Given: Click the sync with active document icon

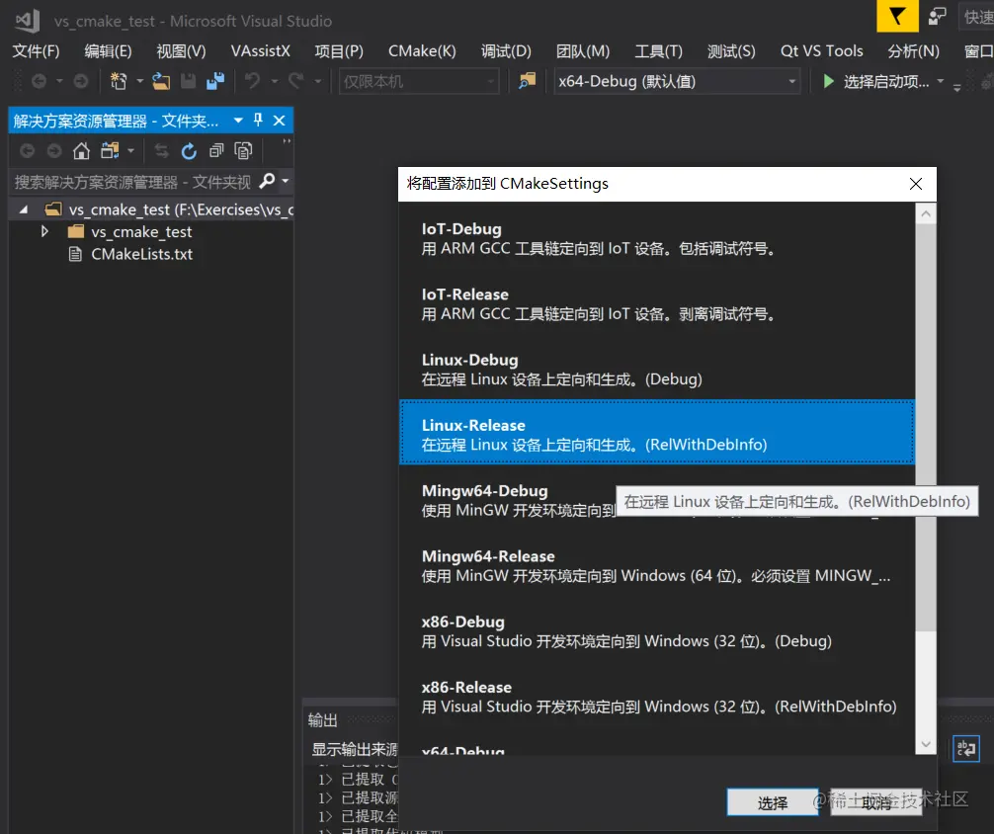Looking at the screenshot, I should [x=161, y=150].
